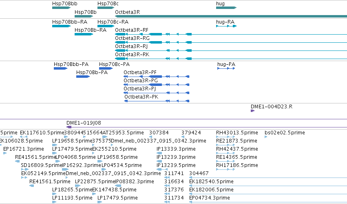Select the EK182540.5prime EST label
Screen dimensions: 347x204
(x=211, y=182)
